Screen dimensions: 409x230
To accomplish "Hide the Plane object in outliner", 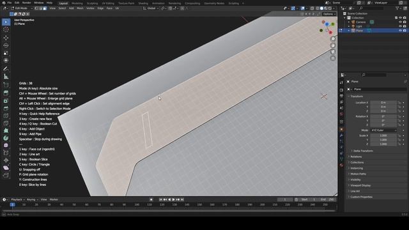I will click(401, 31).
